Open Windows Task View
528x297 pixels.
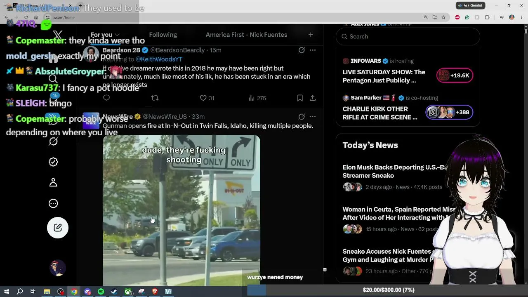coord(33,292)
